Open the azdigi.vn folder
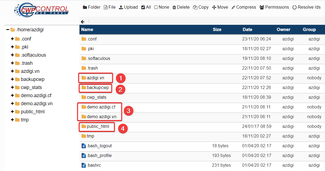This screenshot has height=171, width=325. pyautogui.click(x=96, y=78)
